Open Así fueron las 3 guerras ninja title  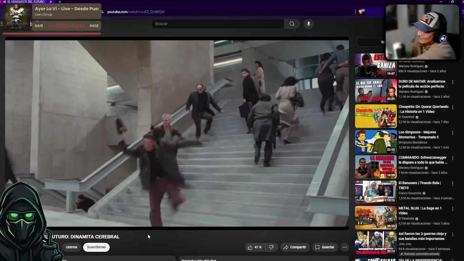[423, 236]
